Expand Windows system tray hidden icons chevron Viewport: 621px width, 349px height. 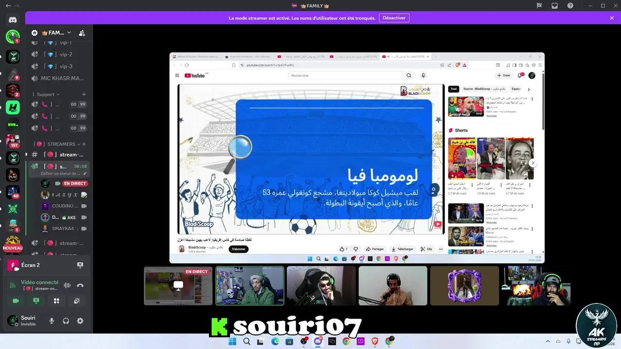coord(548,342)
